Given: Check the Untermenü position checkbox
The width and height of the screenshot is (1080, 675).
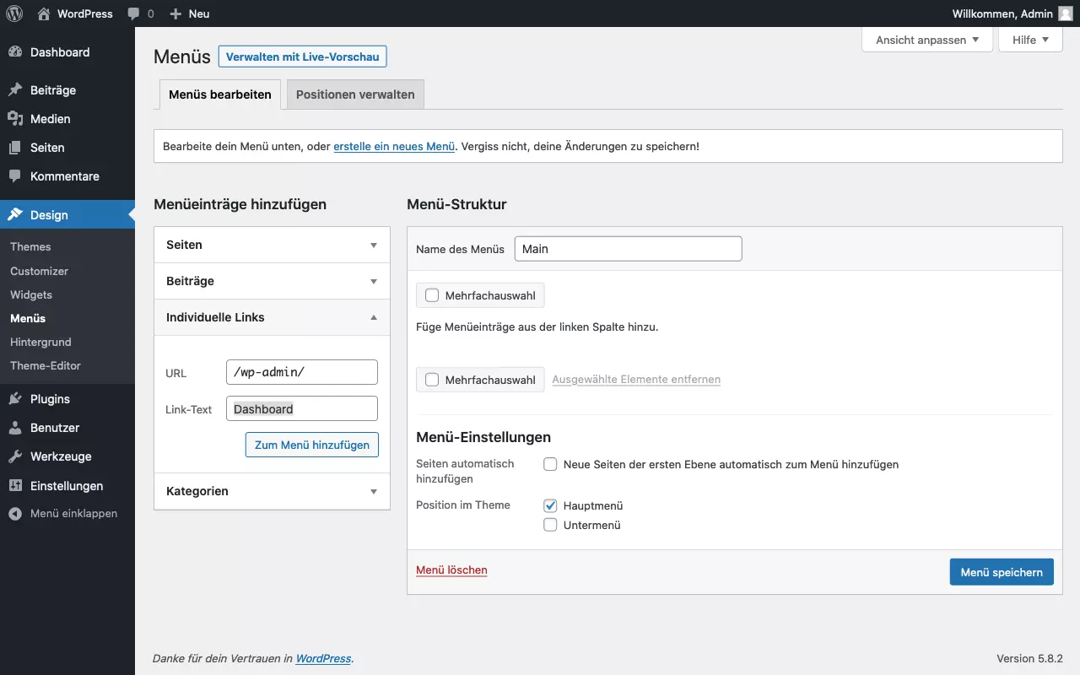Looking at the screenshot, I should coord(550,525).
